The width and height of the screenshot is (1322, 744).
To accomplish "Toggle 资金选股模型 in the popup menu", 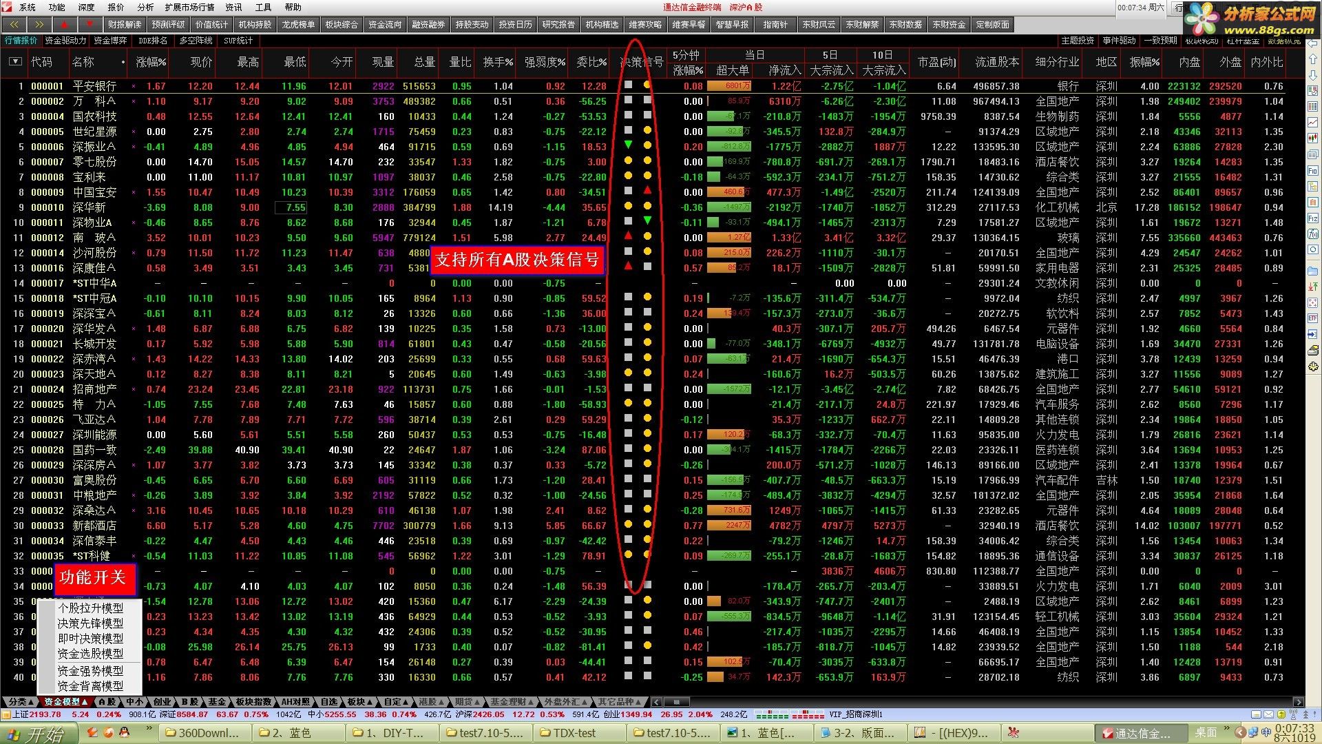I will pos(90,654).
